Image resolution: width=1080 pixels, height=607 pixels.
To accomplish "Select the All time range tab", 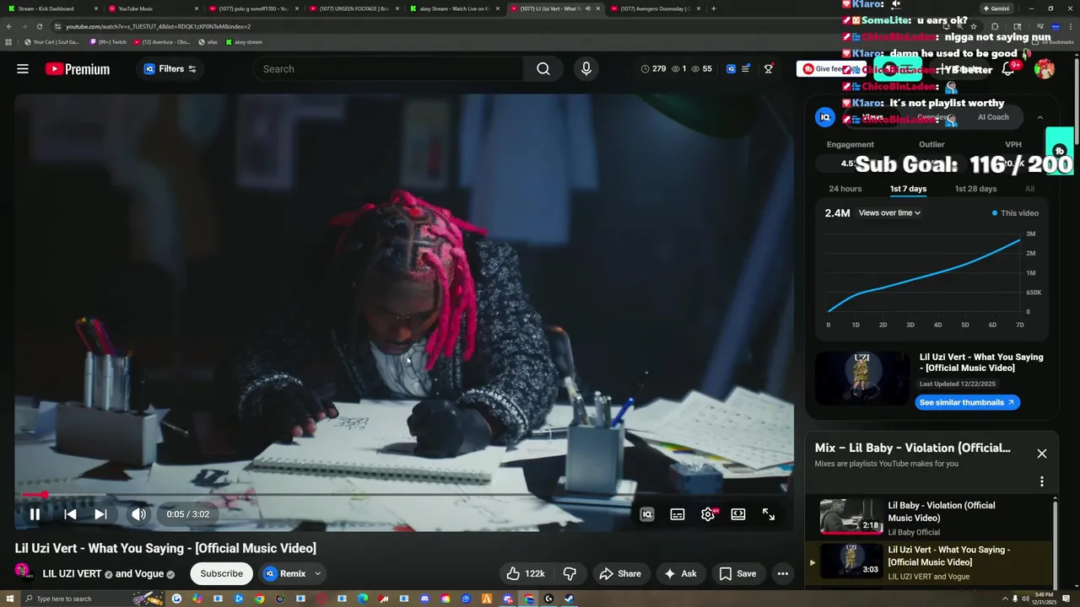I will click(1029, 189).
